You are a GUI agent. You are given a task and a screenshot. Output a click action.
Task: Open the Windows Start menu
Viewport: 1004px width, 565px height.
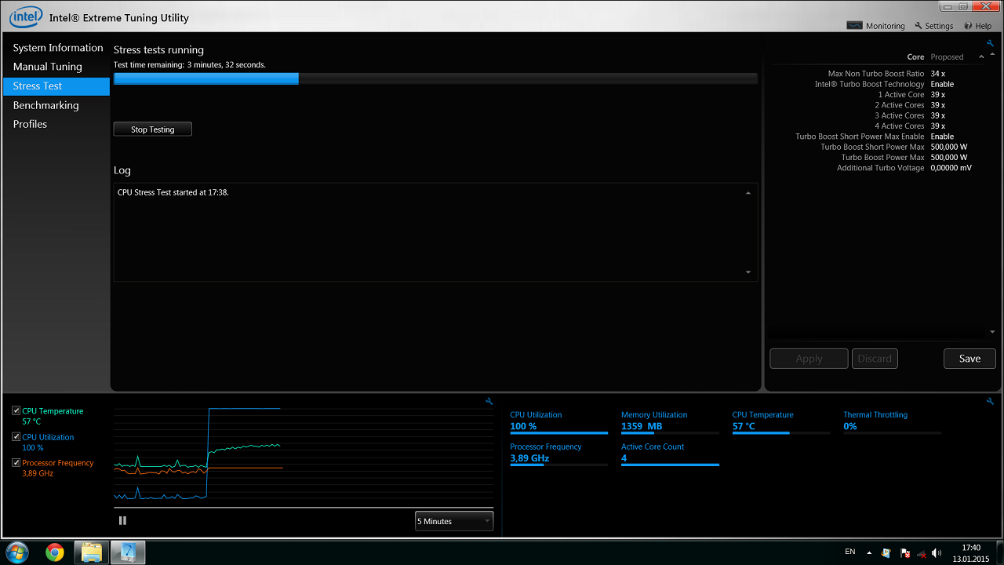click(17, 552)
